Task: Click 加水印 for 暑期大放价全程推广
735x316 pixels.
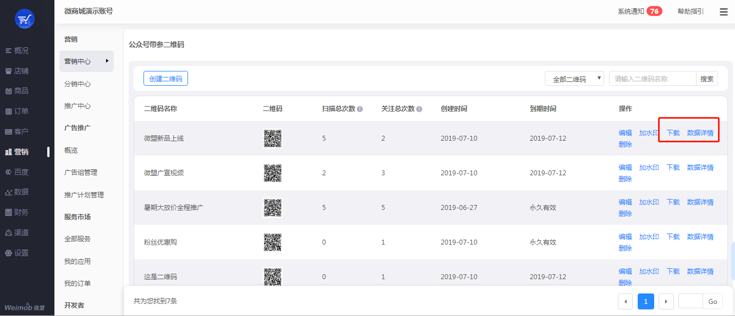Action: [649, 202]
